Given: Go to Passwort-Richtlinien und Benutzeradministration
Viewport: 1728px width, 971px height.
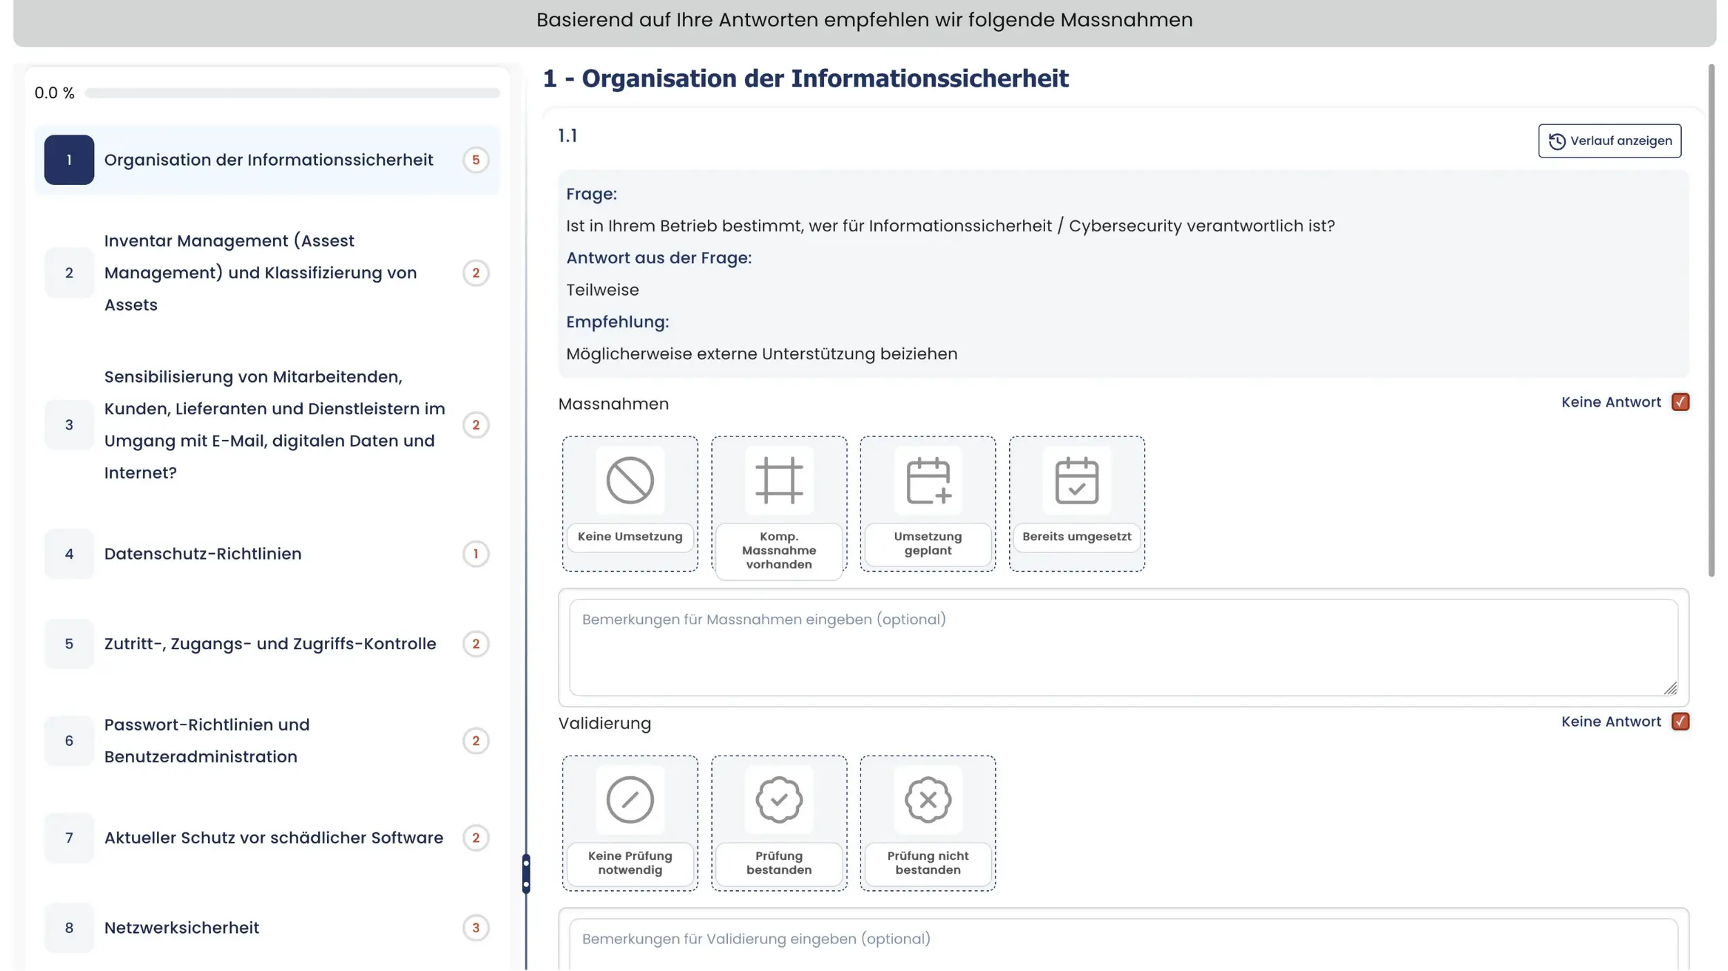Looking at the screenshot, I should 207,740.
